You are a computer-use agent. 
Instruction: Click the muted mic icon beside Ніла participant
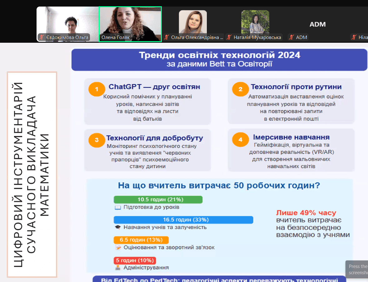click(x=354, y=37)
